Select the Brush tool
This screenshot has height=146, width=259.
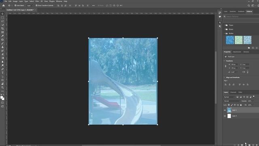coord(2,43)
